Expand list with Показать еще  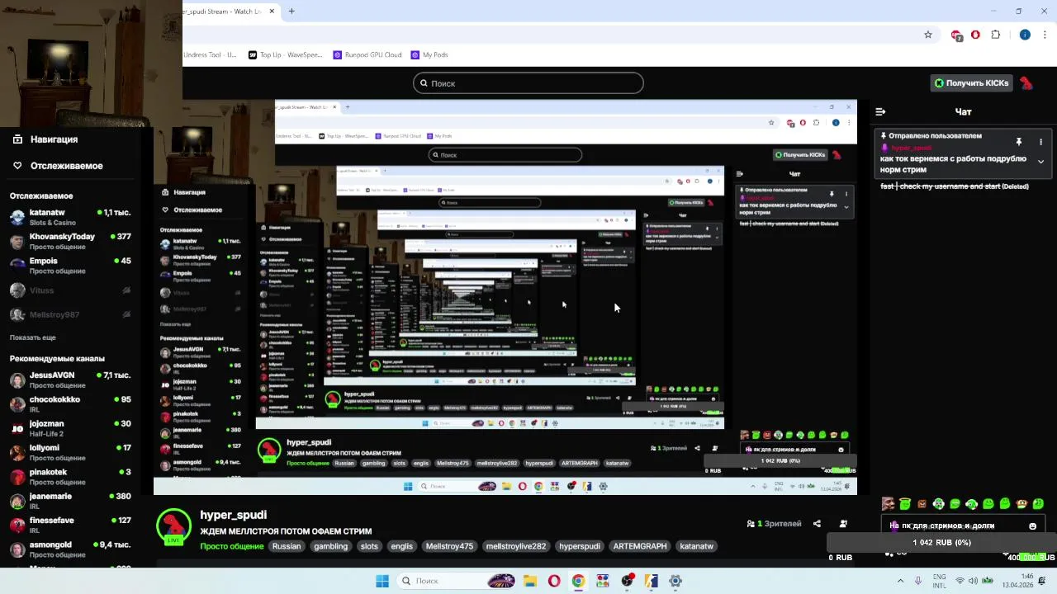click(33, 337)
